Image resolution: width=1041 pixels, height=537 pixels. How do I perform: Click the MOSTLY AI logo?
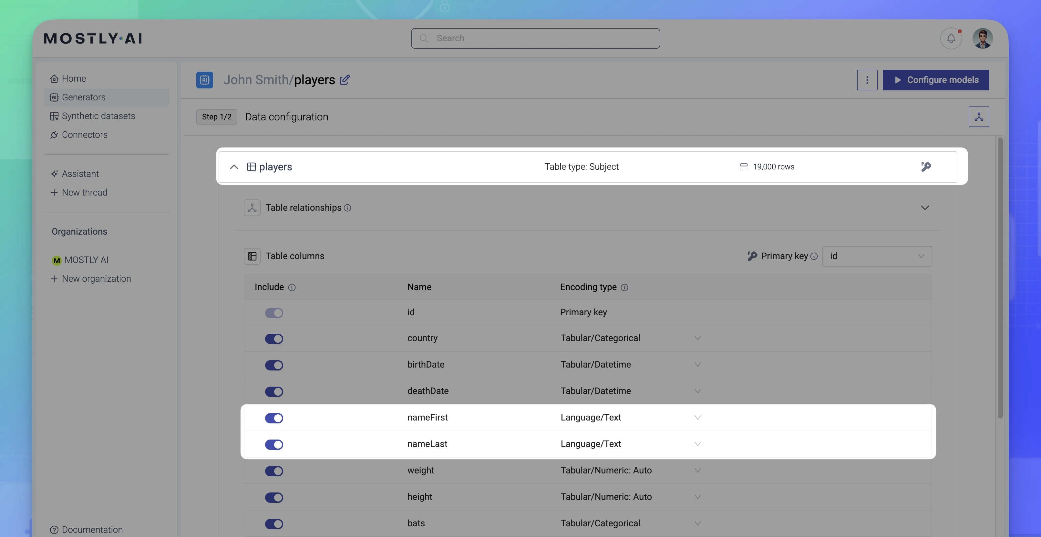point(93,38)
